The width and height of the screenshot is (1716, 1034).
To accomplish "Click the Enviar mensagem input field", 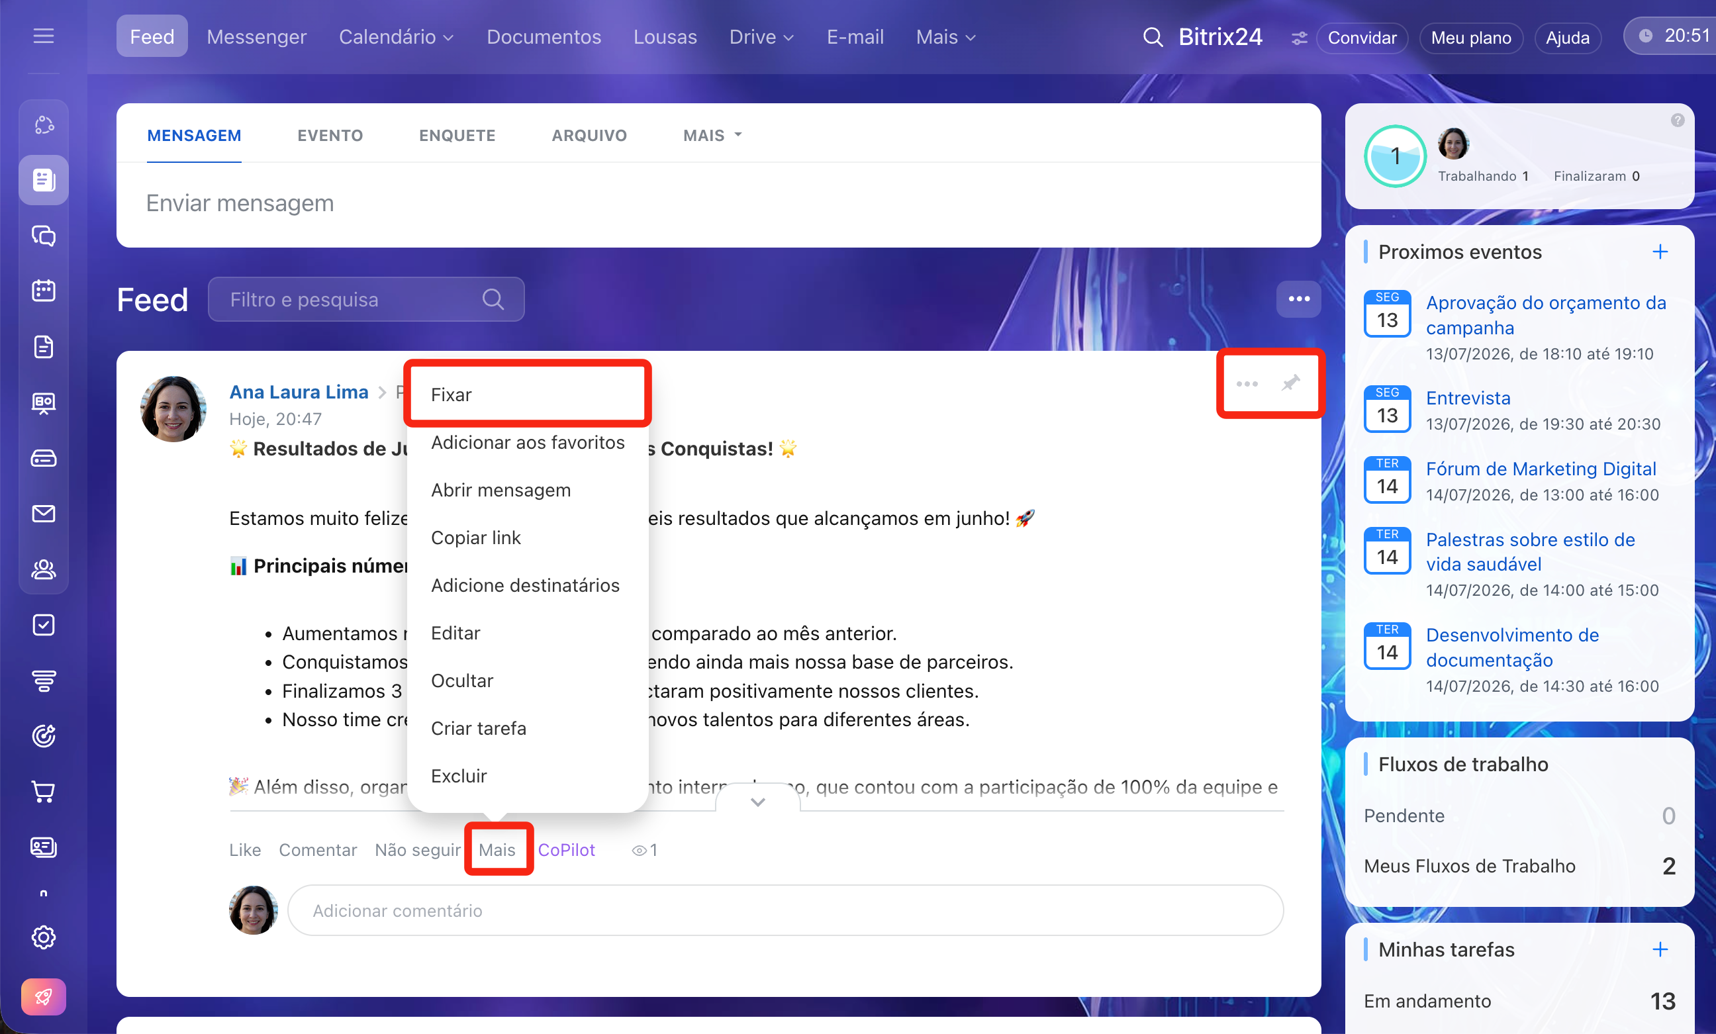I will tap(719, 203).
